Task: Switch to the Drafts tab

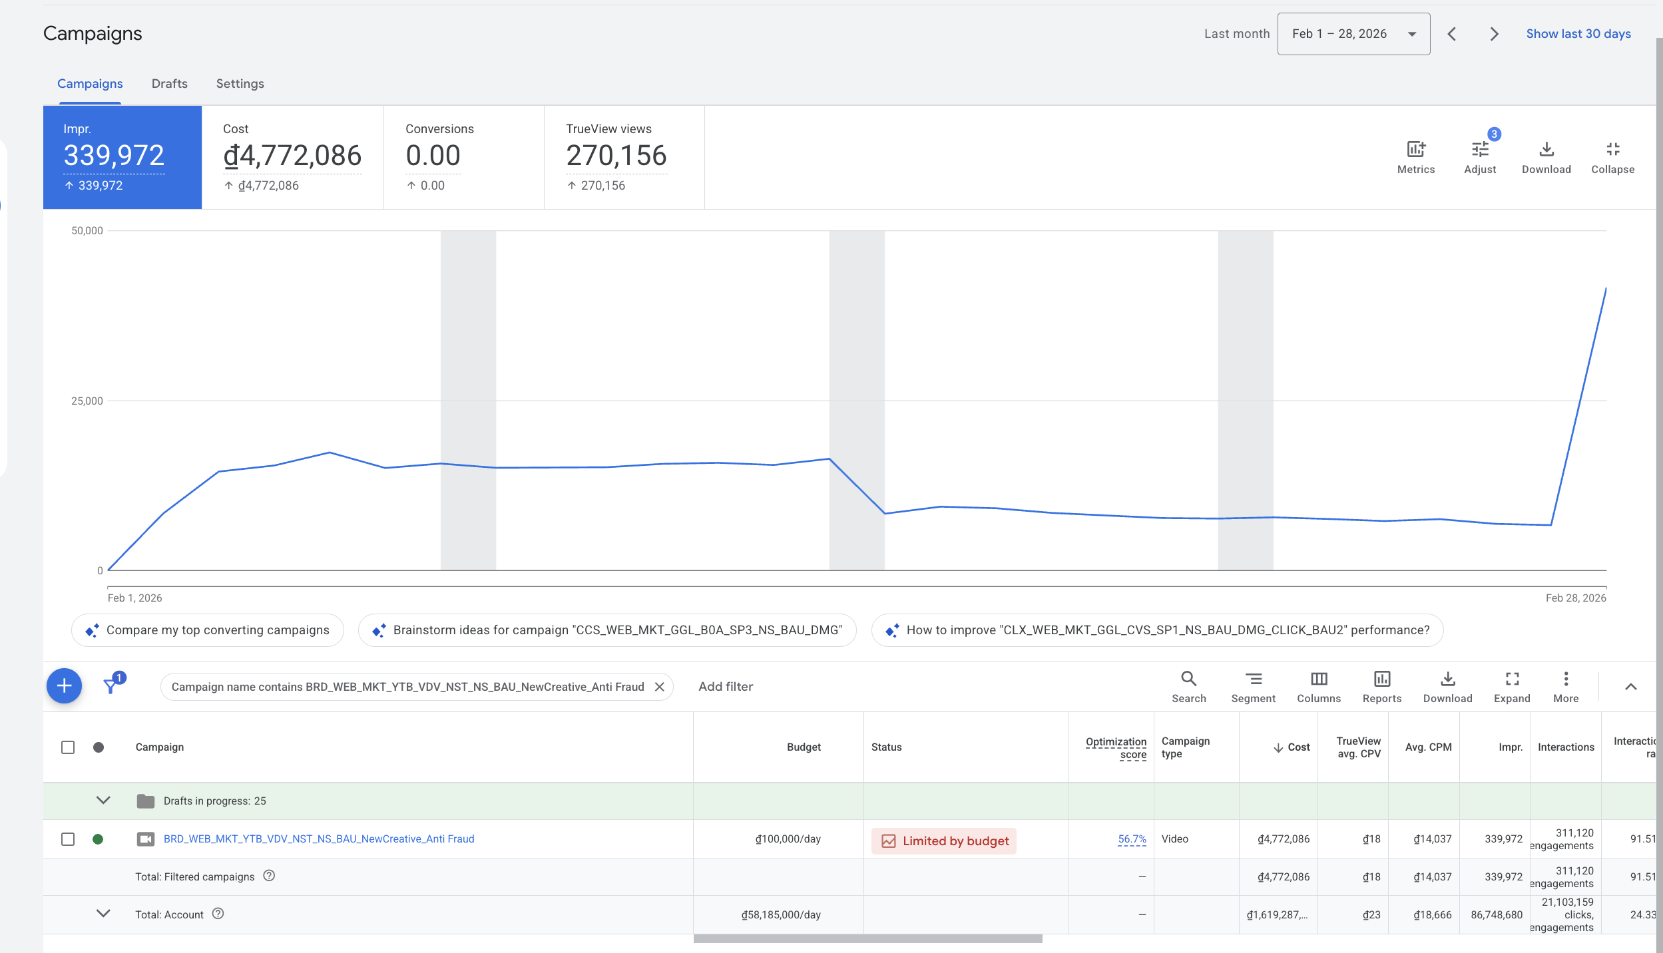Action: point(169,84)
